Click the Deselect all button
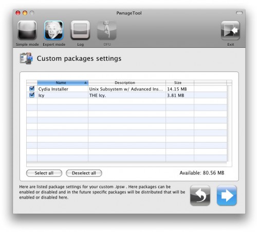The width and height of the screenshot is (257, 232). point(84,173)
